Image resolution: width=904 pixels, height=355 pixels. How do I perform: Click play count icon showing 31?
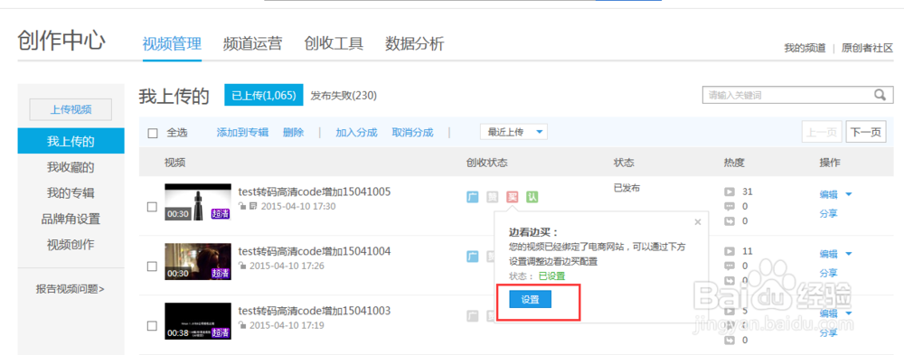(x=730, y=192)
